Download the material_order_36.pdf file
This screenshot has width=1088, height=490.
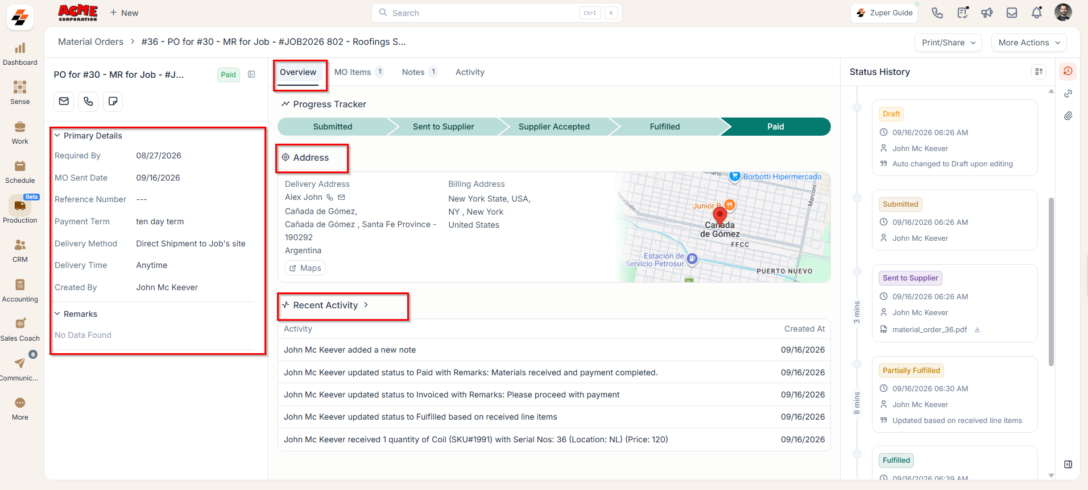pyautogui.click(x=977, y=329)
